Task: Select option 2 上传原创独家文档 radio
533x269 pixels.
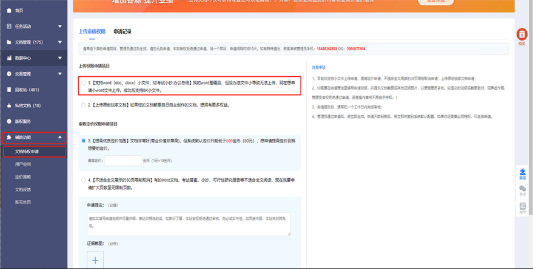Action: pos(83,105)
